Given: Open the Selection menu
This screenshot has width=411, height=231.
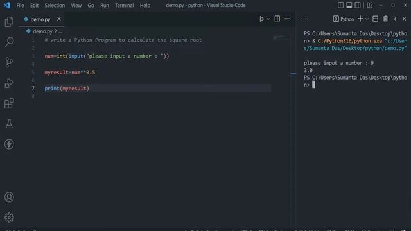Looking at the screenshot, I should 55,5.
